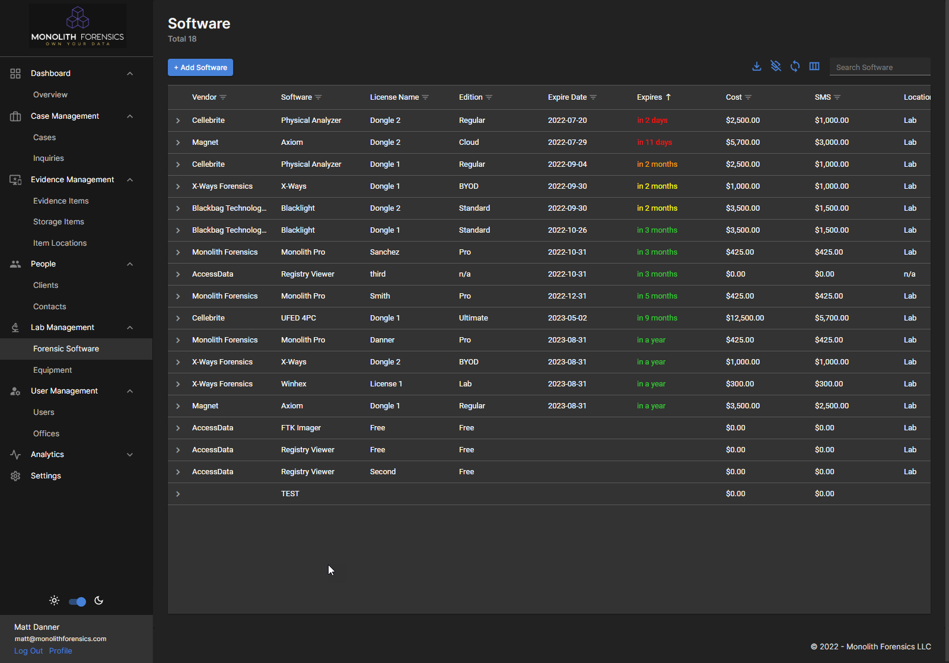Select the Dashboard grid icon in sidebar

click(15, 73)
